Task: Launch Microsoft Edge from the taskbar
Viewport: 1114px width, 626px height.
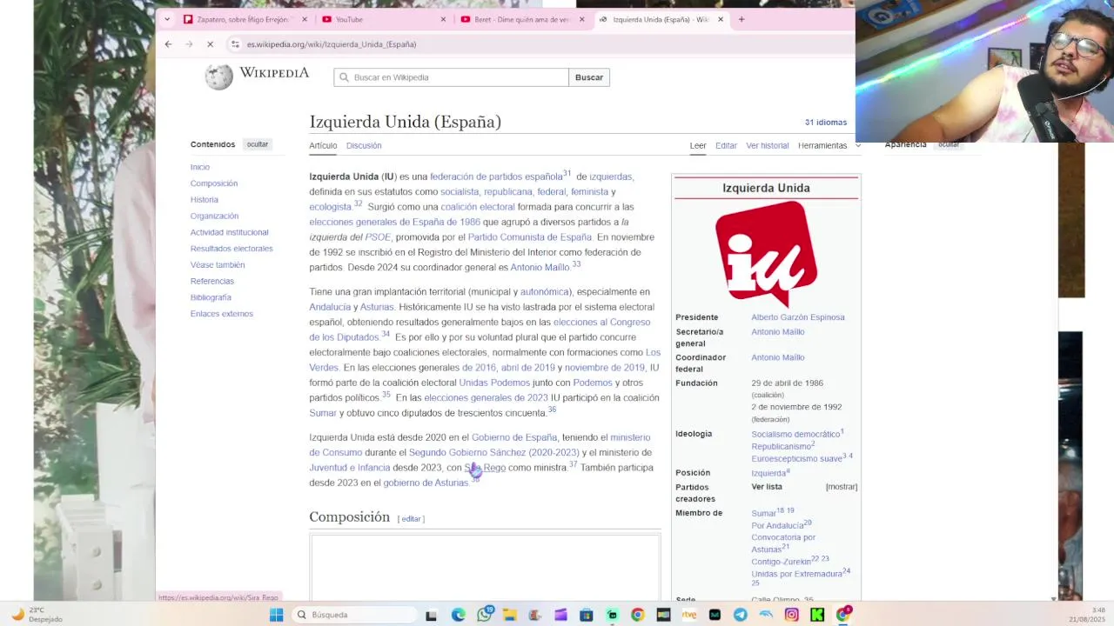Action: click(458, 615)
